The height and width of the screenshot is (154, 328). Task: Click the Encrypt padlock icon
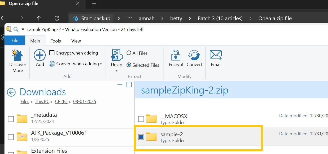click(176, 55)
